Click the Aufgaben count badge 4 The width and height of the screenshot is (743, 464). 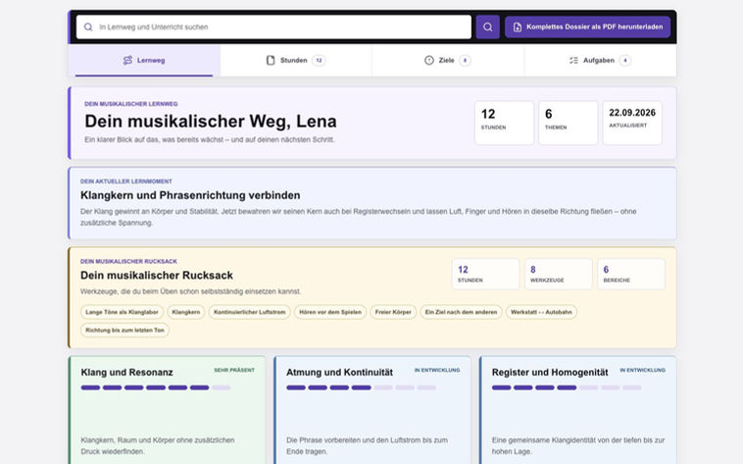[x=625, y=60]
